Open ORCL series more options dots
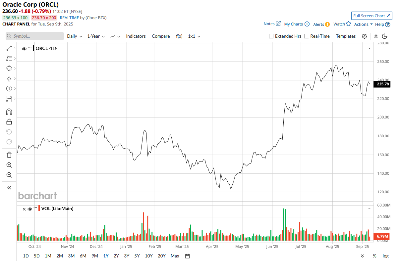 tap(29, 48)
